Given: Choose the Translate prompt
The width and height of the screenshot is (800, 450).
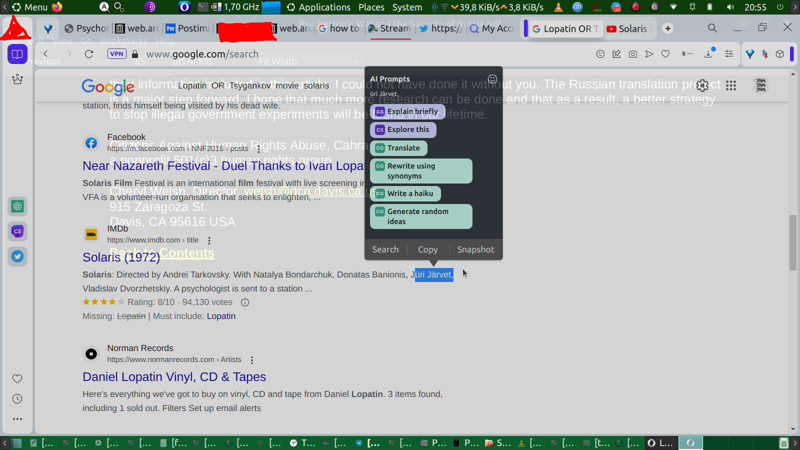Looking at the screenshot, I should (x=398, y=148).
